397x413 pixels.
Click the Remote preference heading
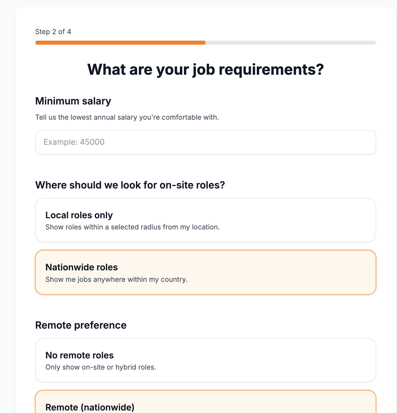[x=81, y=325]
